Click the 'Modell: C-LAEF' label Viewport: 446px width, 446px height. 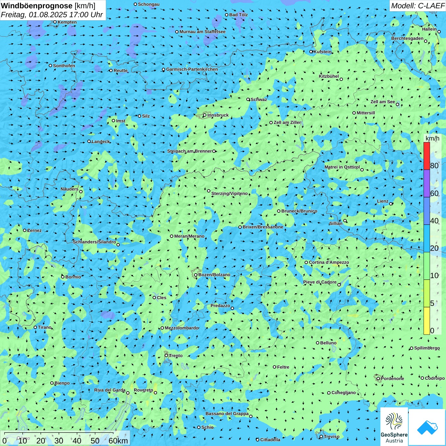(418, 6)
